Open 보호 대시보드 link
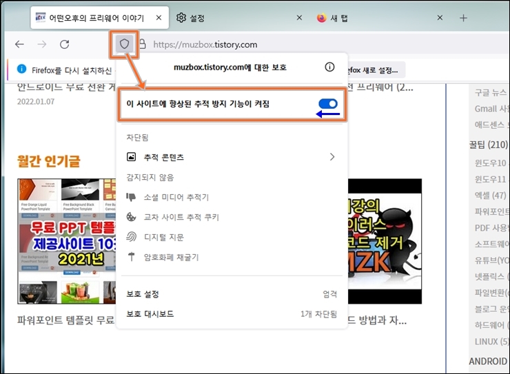 tap(150, 314)
